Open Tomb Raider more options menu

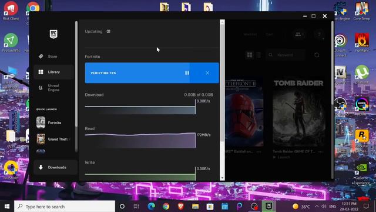pos(320,152)
